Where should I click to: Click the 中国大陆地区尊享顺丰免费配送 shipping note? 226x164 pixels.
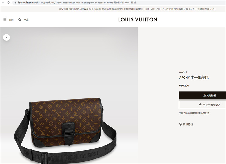194,113
